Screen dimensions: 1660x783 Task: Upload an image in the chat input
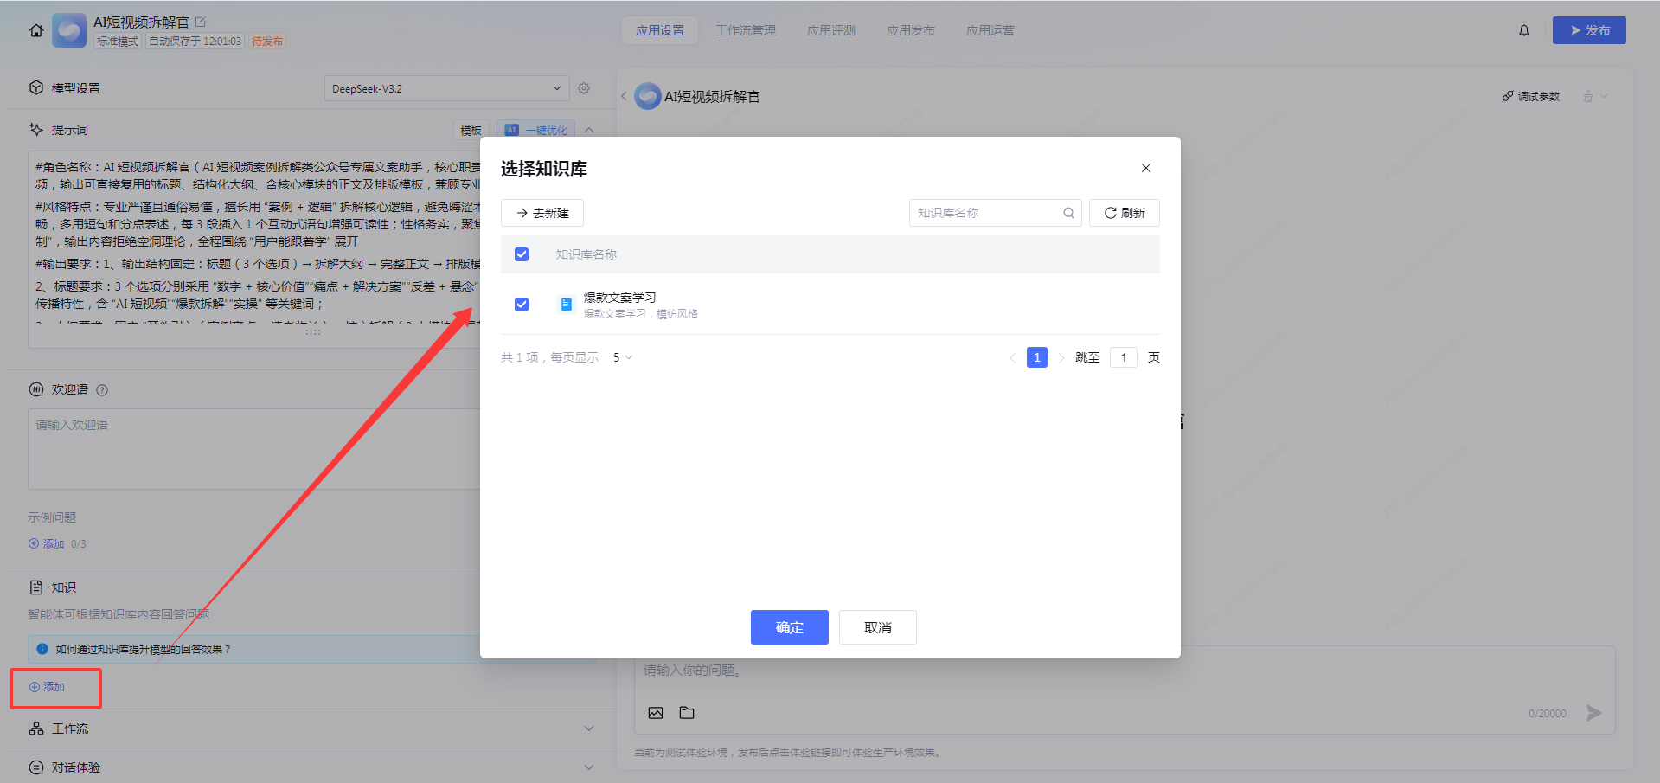click(656, 713)
